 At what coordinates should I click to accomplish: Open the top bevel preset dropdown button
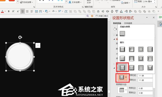point(123,77)
